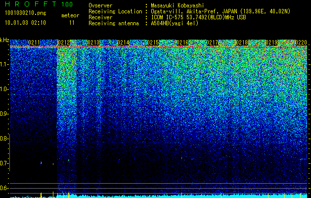Select the meteor count value 11
This screenshot has height=198, width=311.
click(x=72, y=23)
